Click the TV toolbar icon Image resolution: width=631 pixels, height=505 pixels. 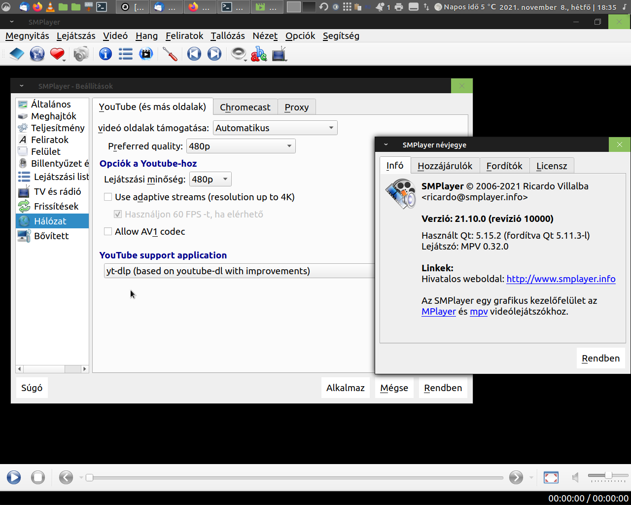click(279, 54)
